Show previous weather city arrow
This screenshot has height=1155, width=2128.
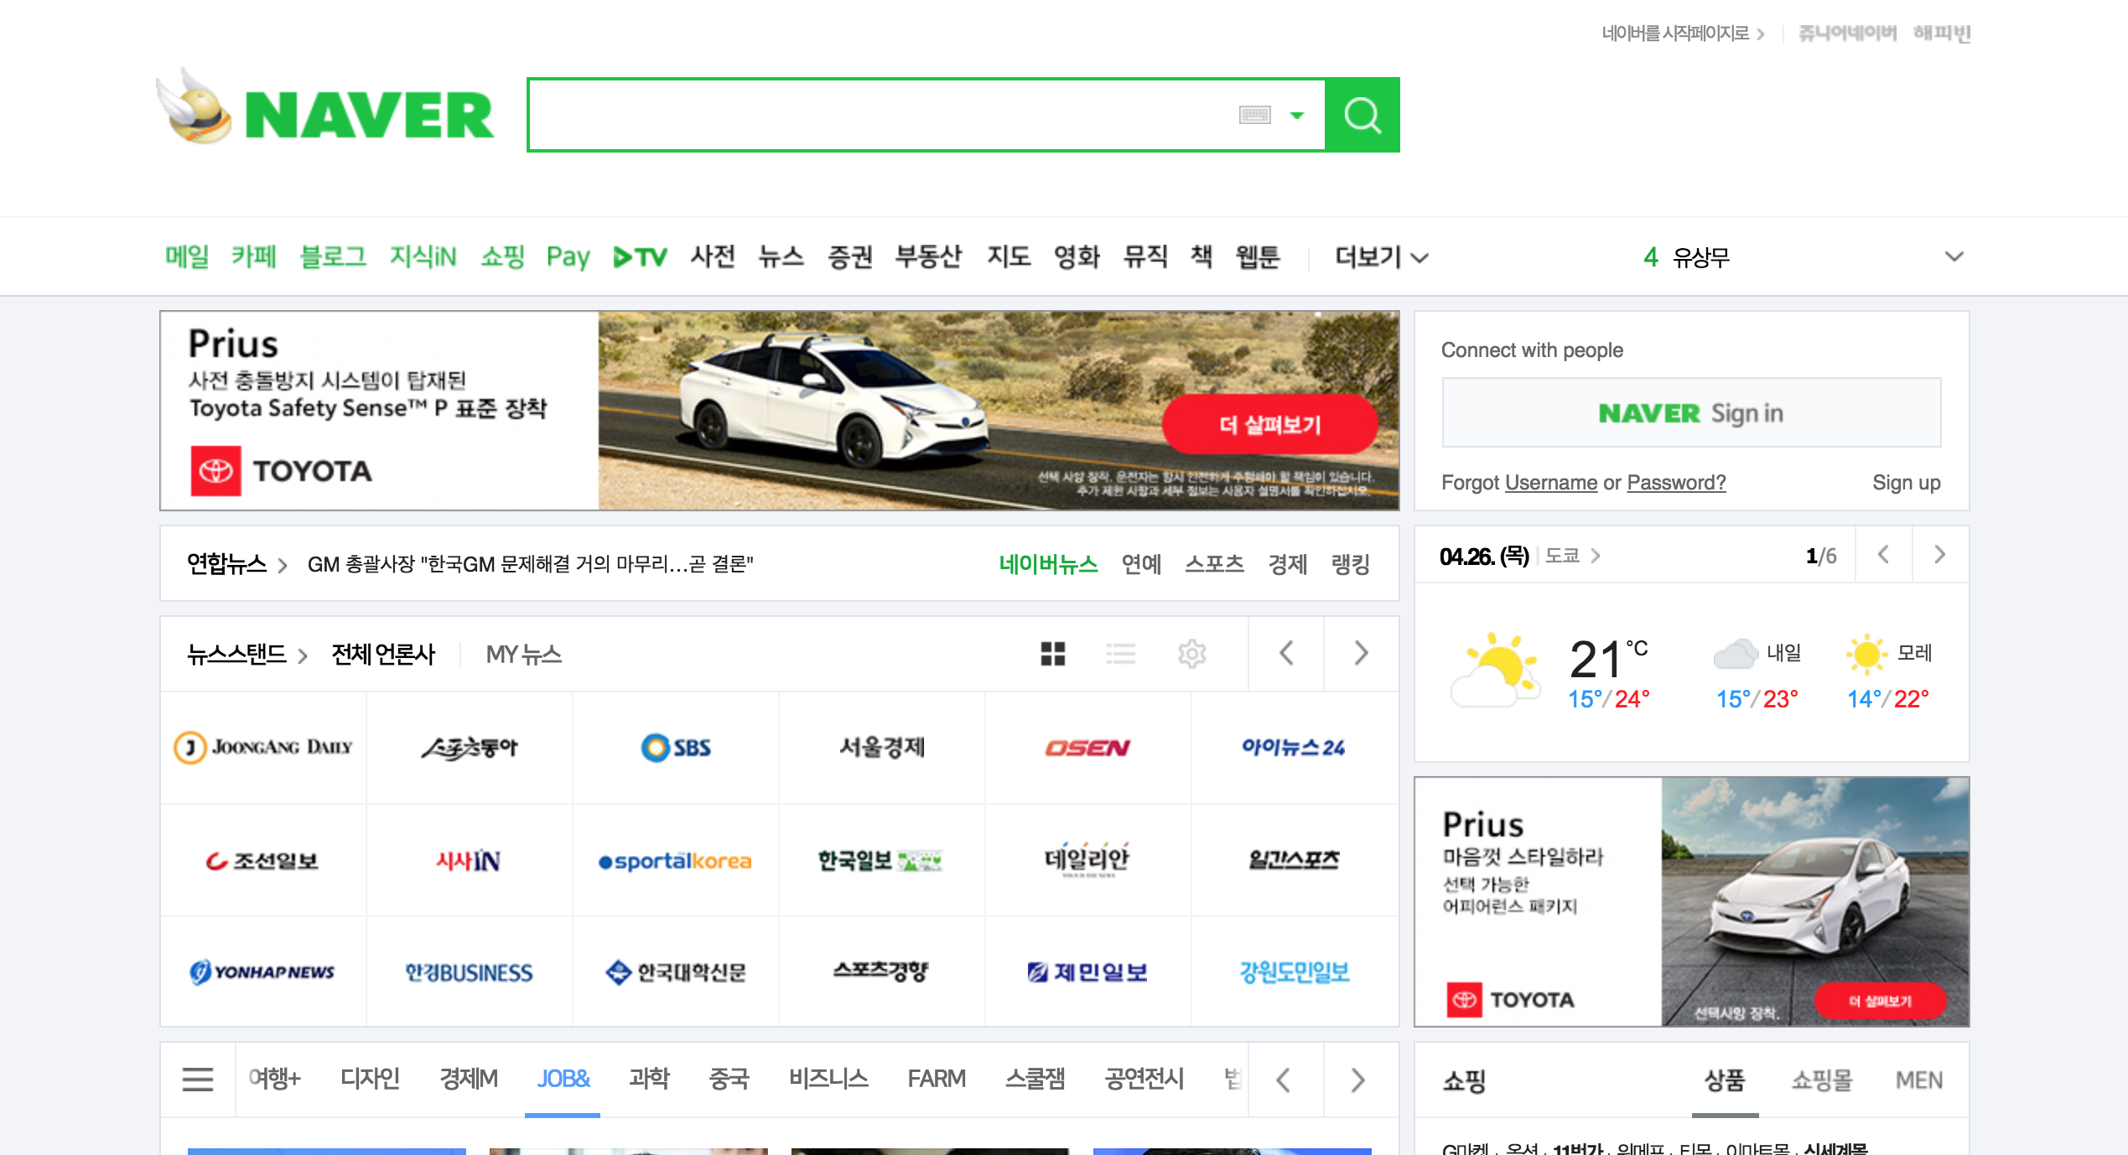coord(1883,555)
